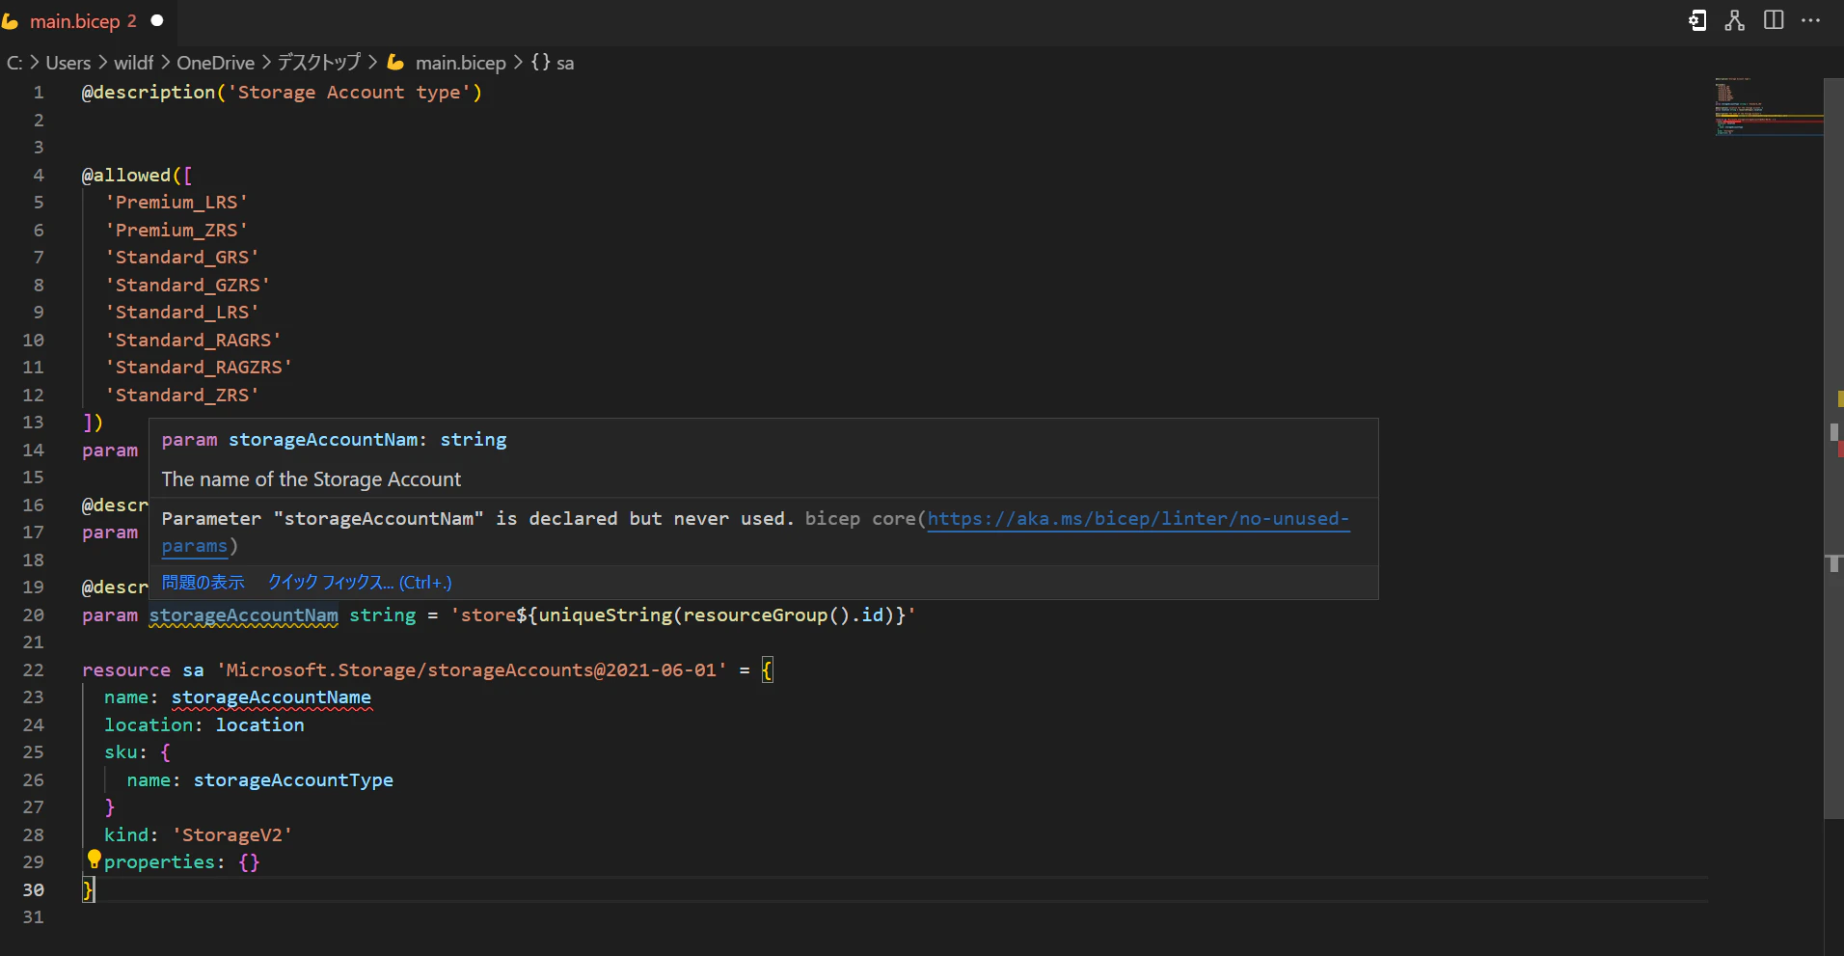Screen dimensions: 1844x956
Task: Click the hover text 'The name of the Storage Account'
Action: point(312,479)
